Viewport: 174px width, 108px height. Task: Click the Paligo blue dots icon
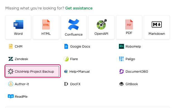pos(121,59)
